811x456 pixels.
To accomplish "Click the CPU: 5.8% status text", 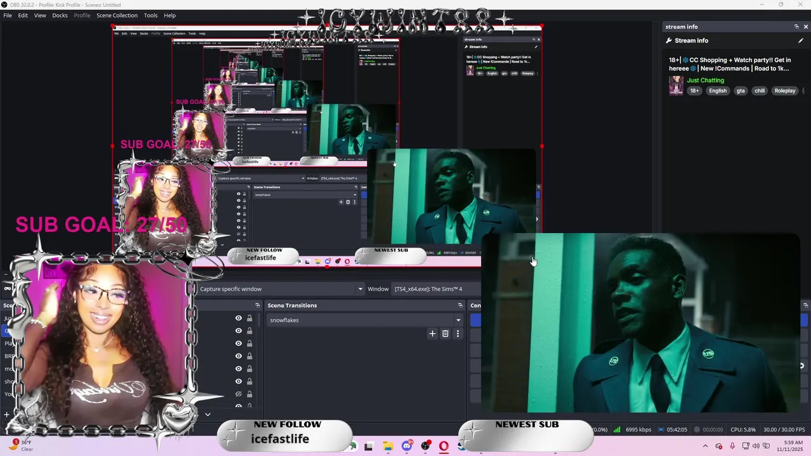I will point(743,429).
